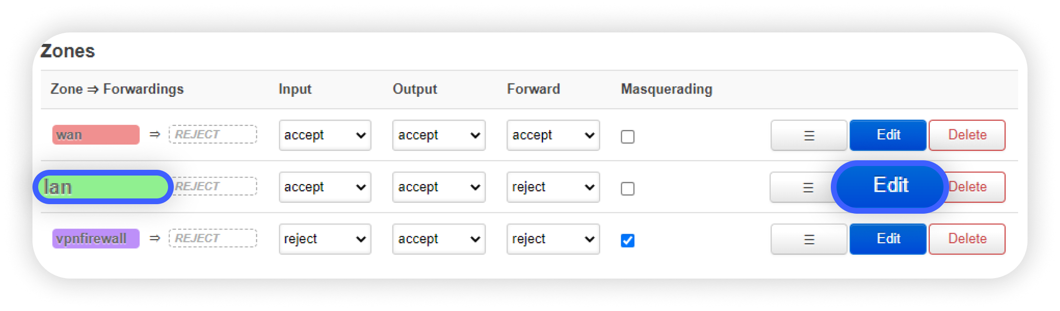Image resolution: width=1060 pixels, height=311 pixels.
Task: Open the lan Forward policy dropdown
Action: pyautogui.click(x=553, y=187)
